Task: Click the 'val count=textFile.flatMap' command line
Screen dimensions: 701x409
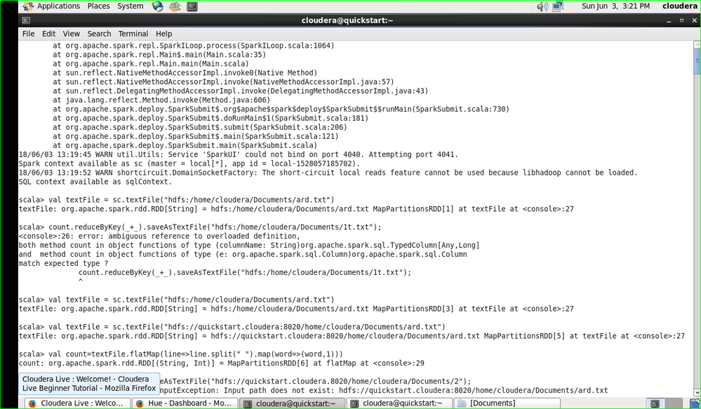Action: tap(180, 354)
